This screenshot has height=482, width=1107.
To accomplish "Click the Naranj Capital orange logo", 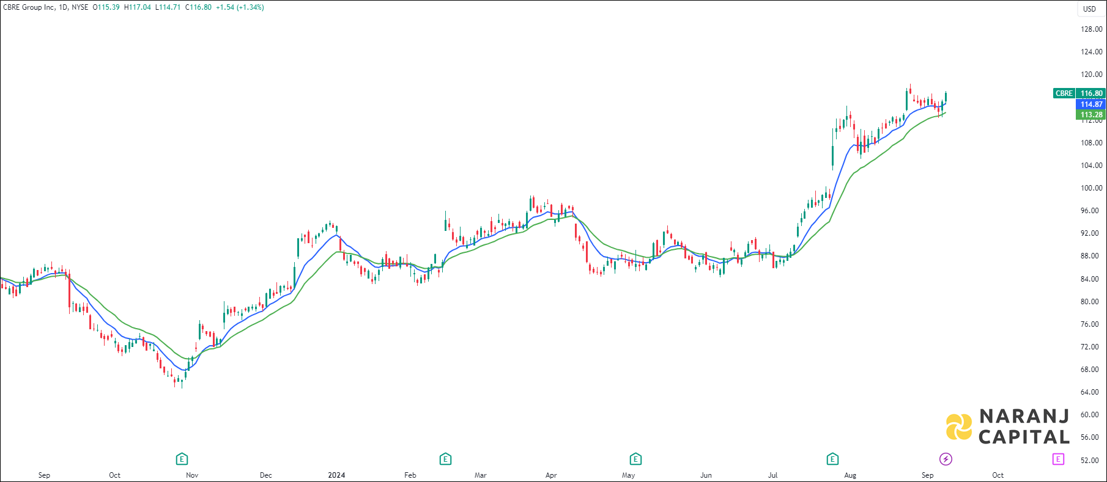I will [x=958, y=426].
